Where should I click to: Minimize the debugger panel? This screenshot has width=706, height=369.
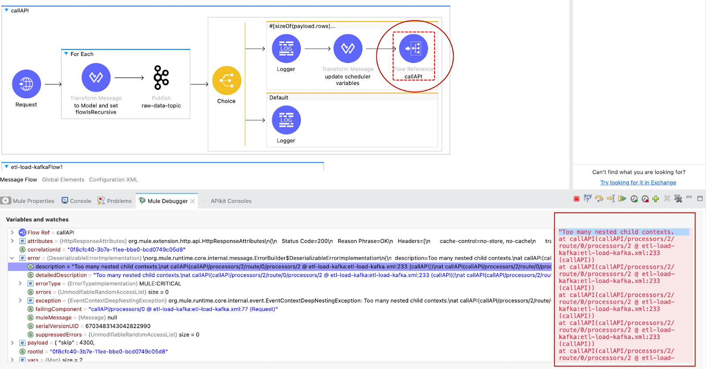tap(689, 198)
